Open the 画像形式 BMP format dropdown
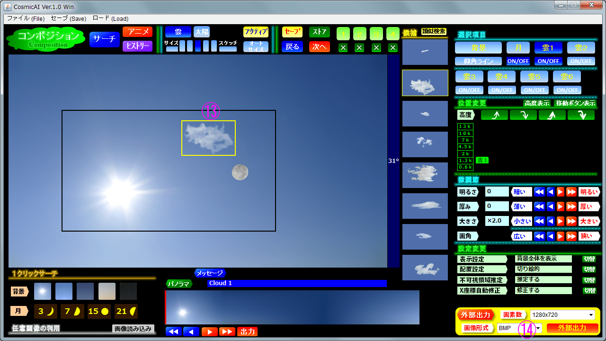This screenshot has height=341, width=606. pyautogui.click(x=538, y=328)
